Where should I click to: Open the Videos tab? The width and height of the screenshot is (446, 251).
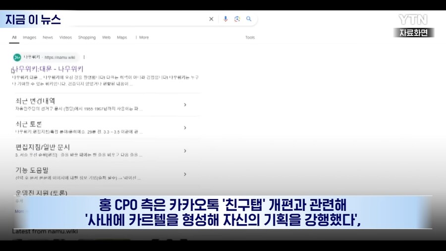pos(65,37)
